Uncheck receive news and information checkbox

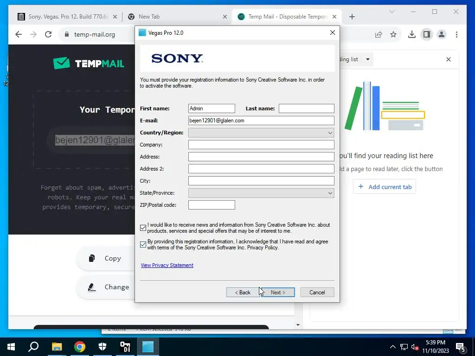coord(143,228)
